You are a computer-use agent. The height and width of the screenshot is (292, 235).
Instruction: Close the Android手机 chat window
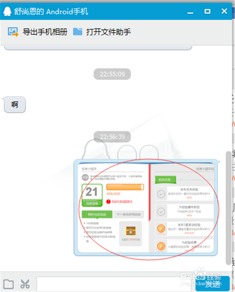(224, 11)
